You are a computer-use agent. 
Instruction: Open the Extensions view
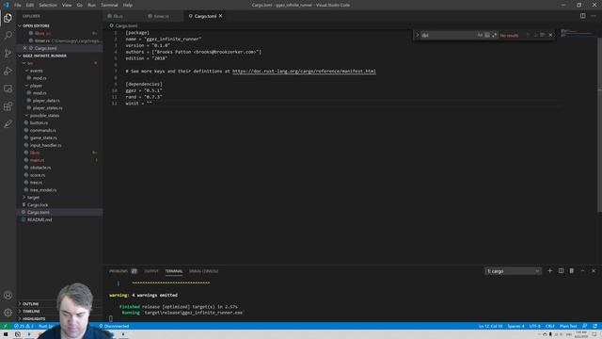pyautogui.click(x=8, y=106)
